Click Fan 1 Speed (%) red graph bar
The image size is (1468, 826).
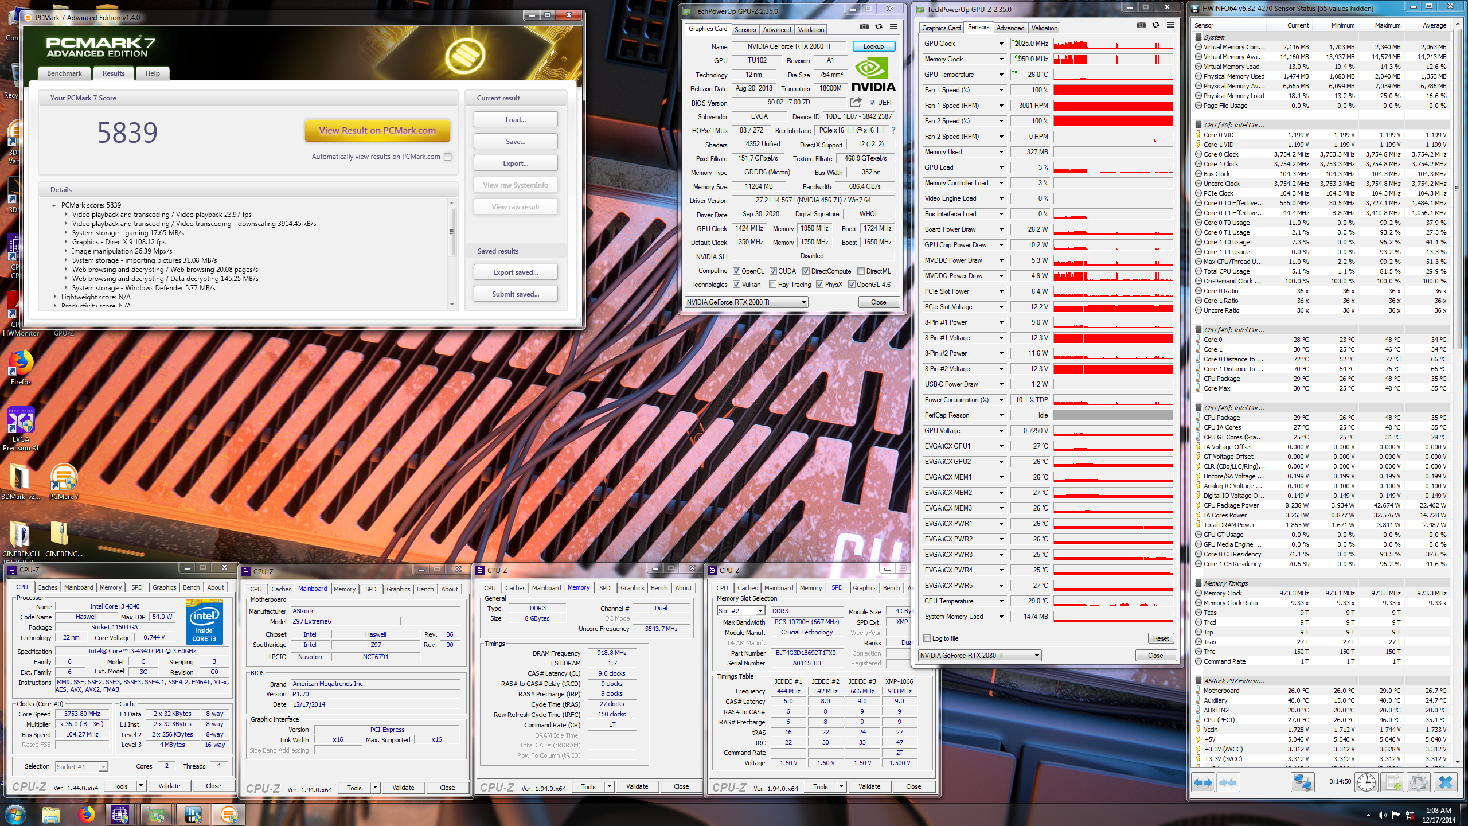pyautogui.click(x=1114, y=90)
